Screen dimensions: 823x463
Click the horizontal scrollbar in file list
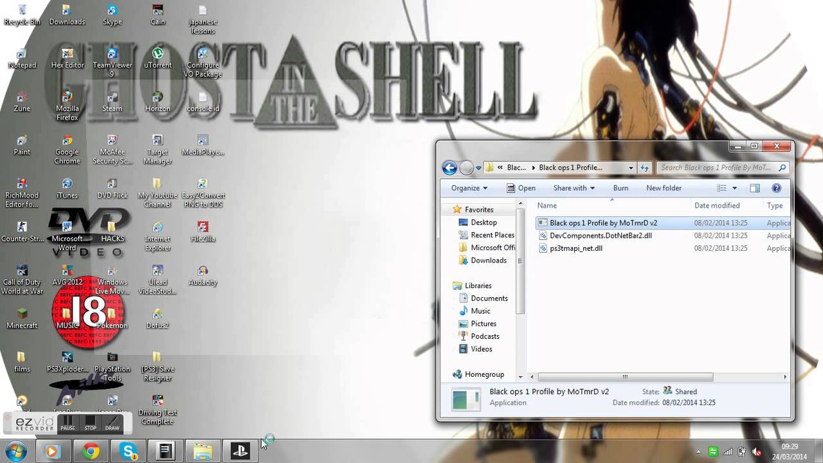[x=625, y=377]
